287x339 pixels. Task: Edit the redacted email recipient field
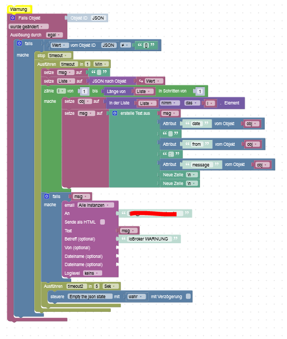(x=154, y=214)
